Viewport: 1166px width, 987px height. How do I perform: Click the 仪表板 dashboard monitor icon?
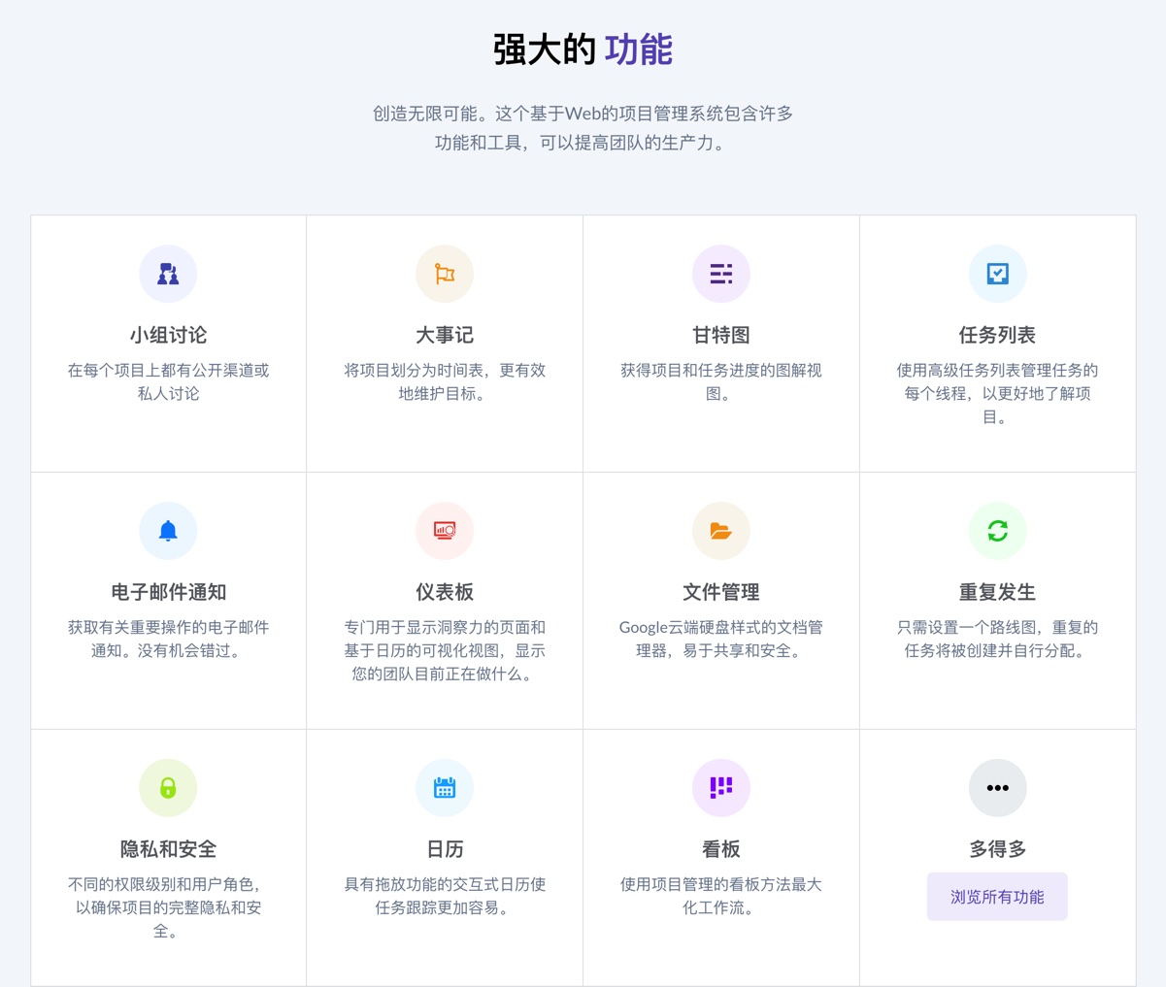coord(445,531)
